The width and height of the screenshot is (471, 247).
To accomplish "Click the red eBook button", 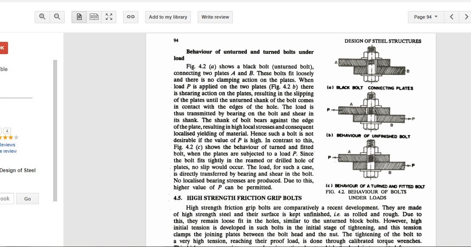I will coord(4,48).
